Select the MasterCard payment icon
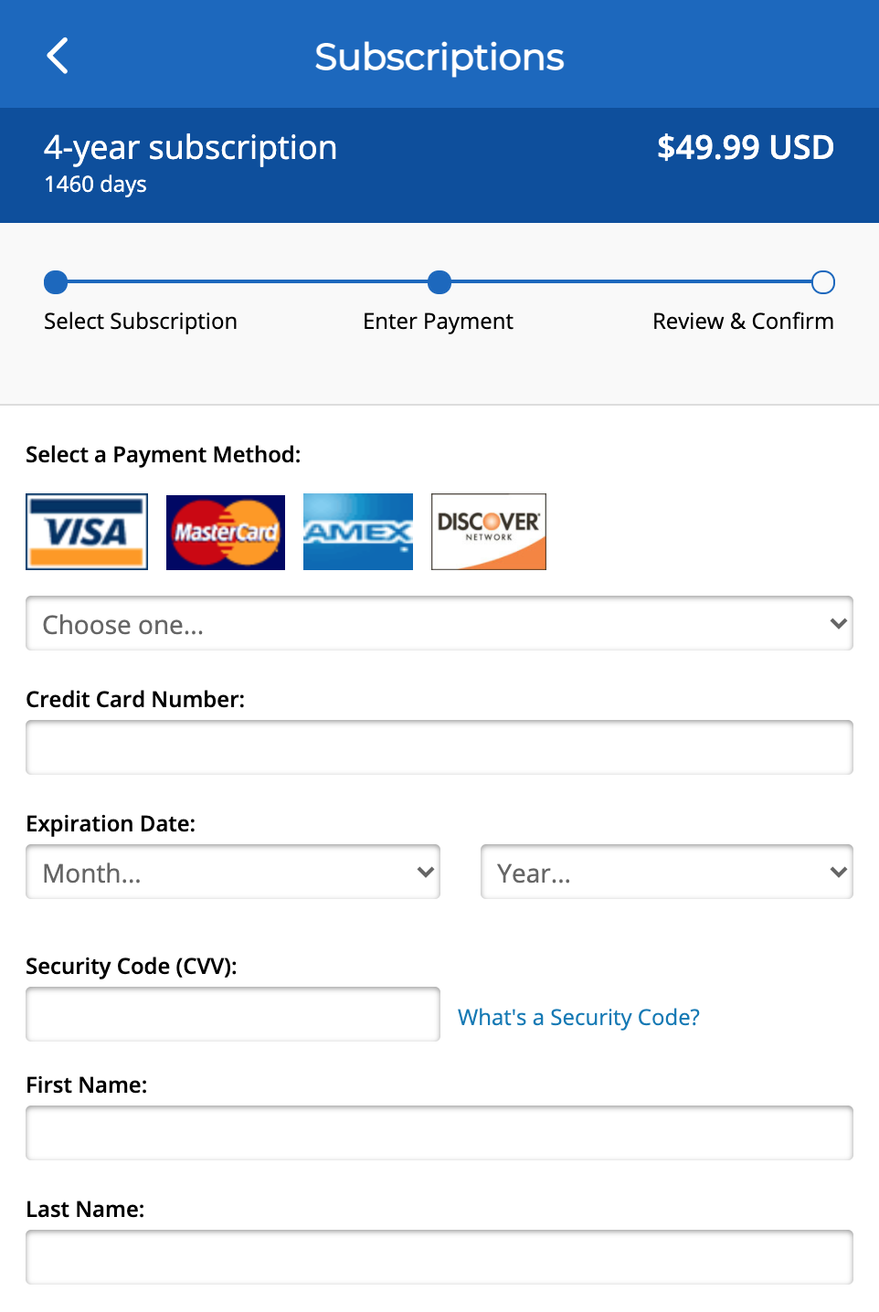This screenshot has width=879, height=1312. 225,531
